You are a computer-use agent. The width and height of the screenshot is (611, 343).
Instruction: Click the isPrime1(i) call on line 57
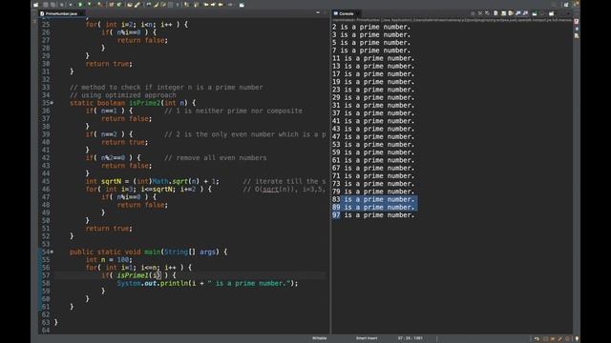click(x=139, y=275)
